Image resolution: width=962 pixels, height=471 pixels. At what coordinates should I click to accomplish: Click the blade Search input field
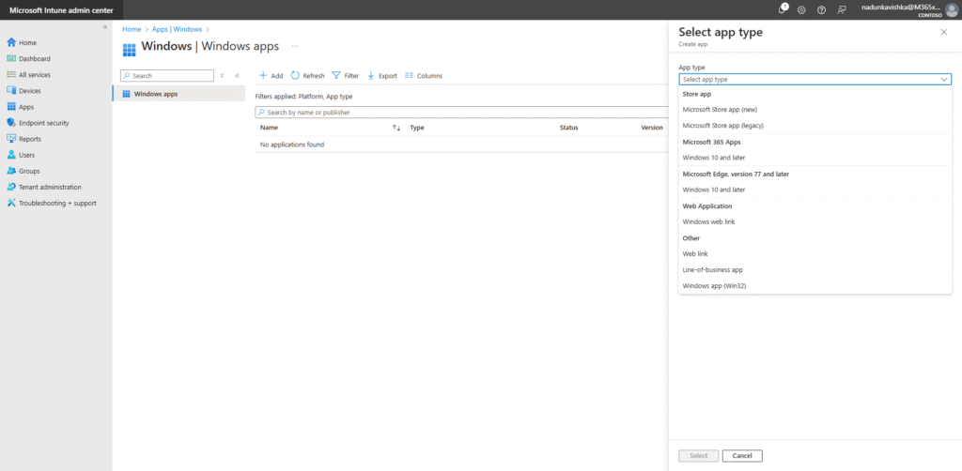pyautogui.click(x=167, y=76)
